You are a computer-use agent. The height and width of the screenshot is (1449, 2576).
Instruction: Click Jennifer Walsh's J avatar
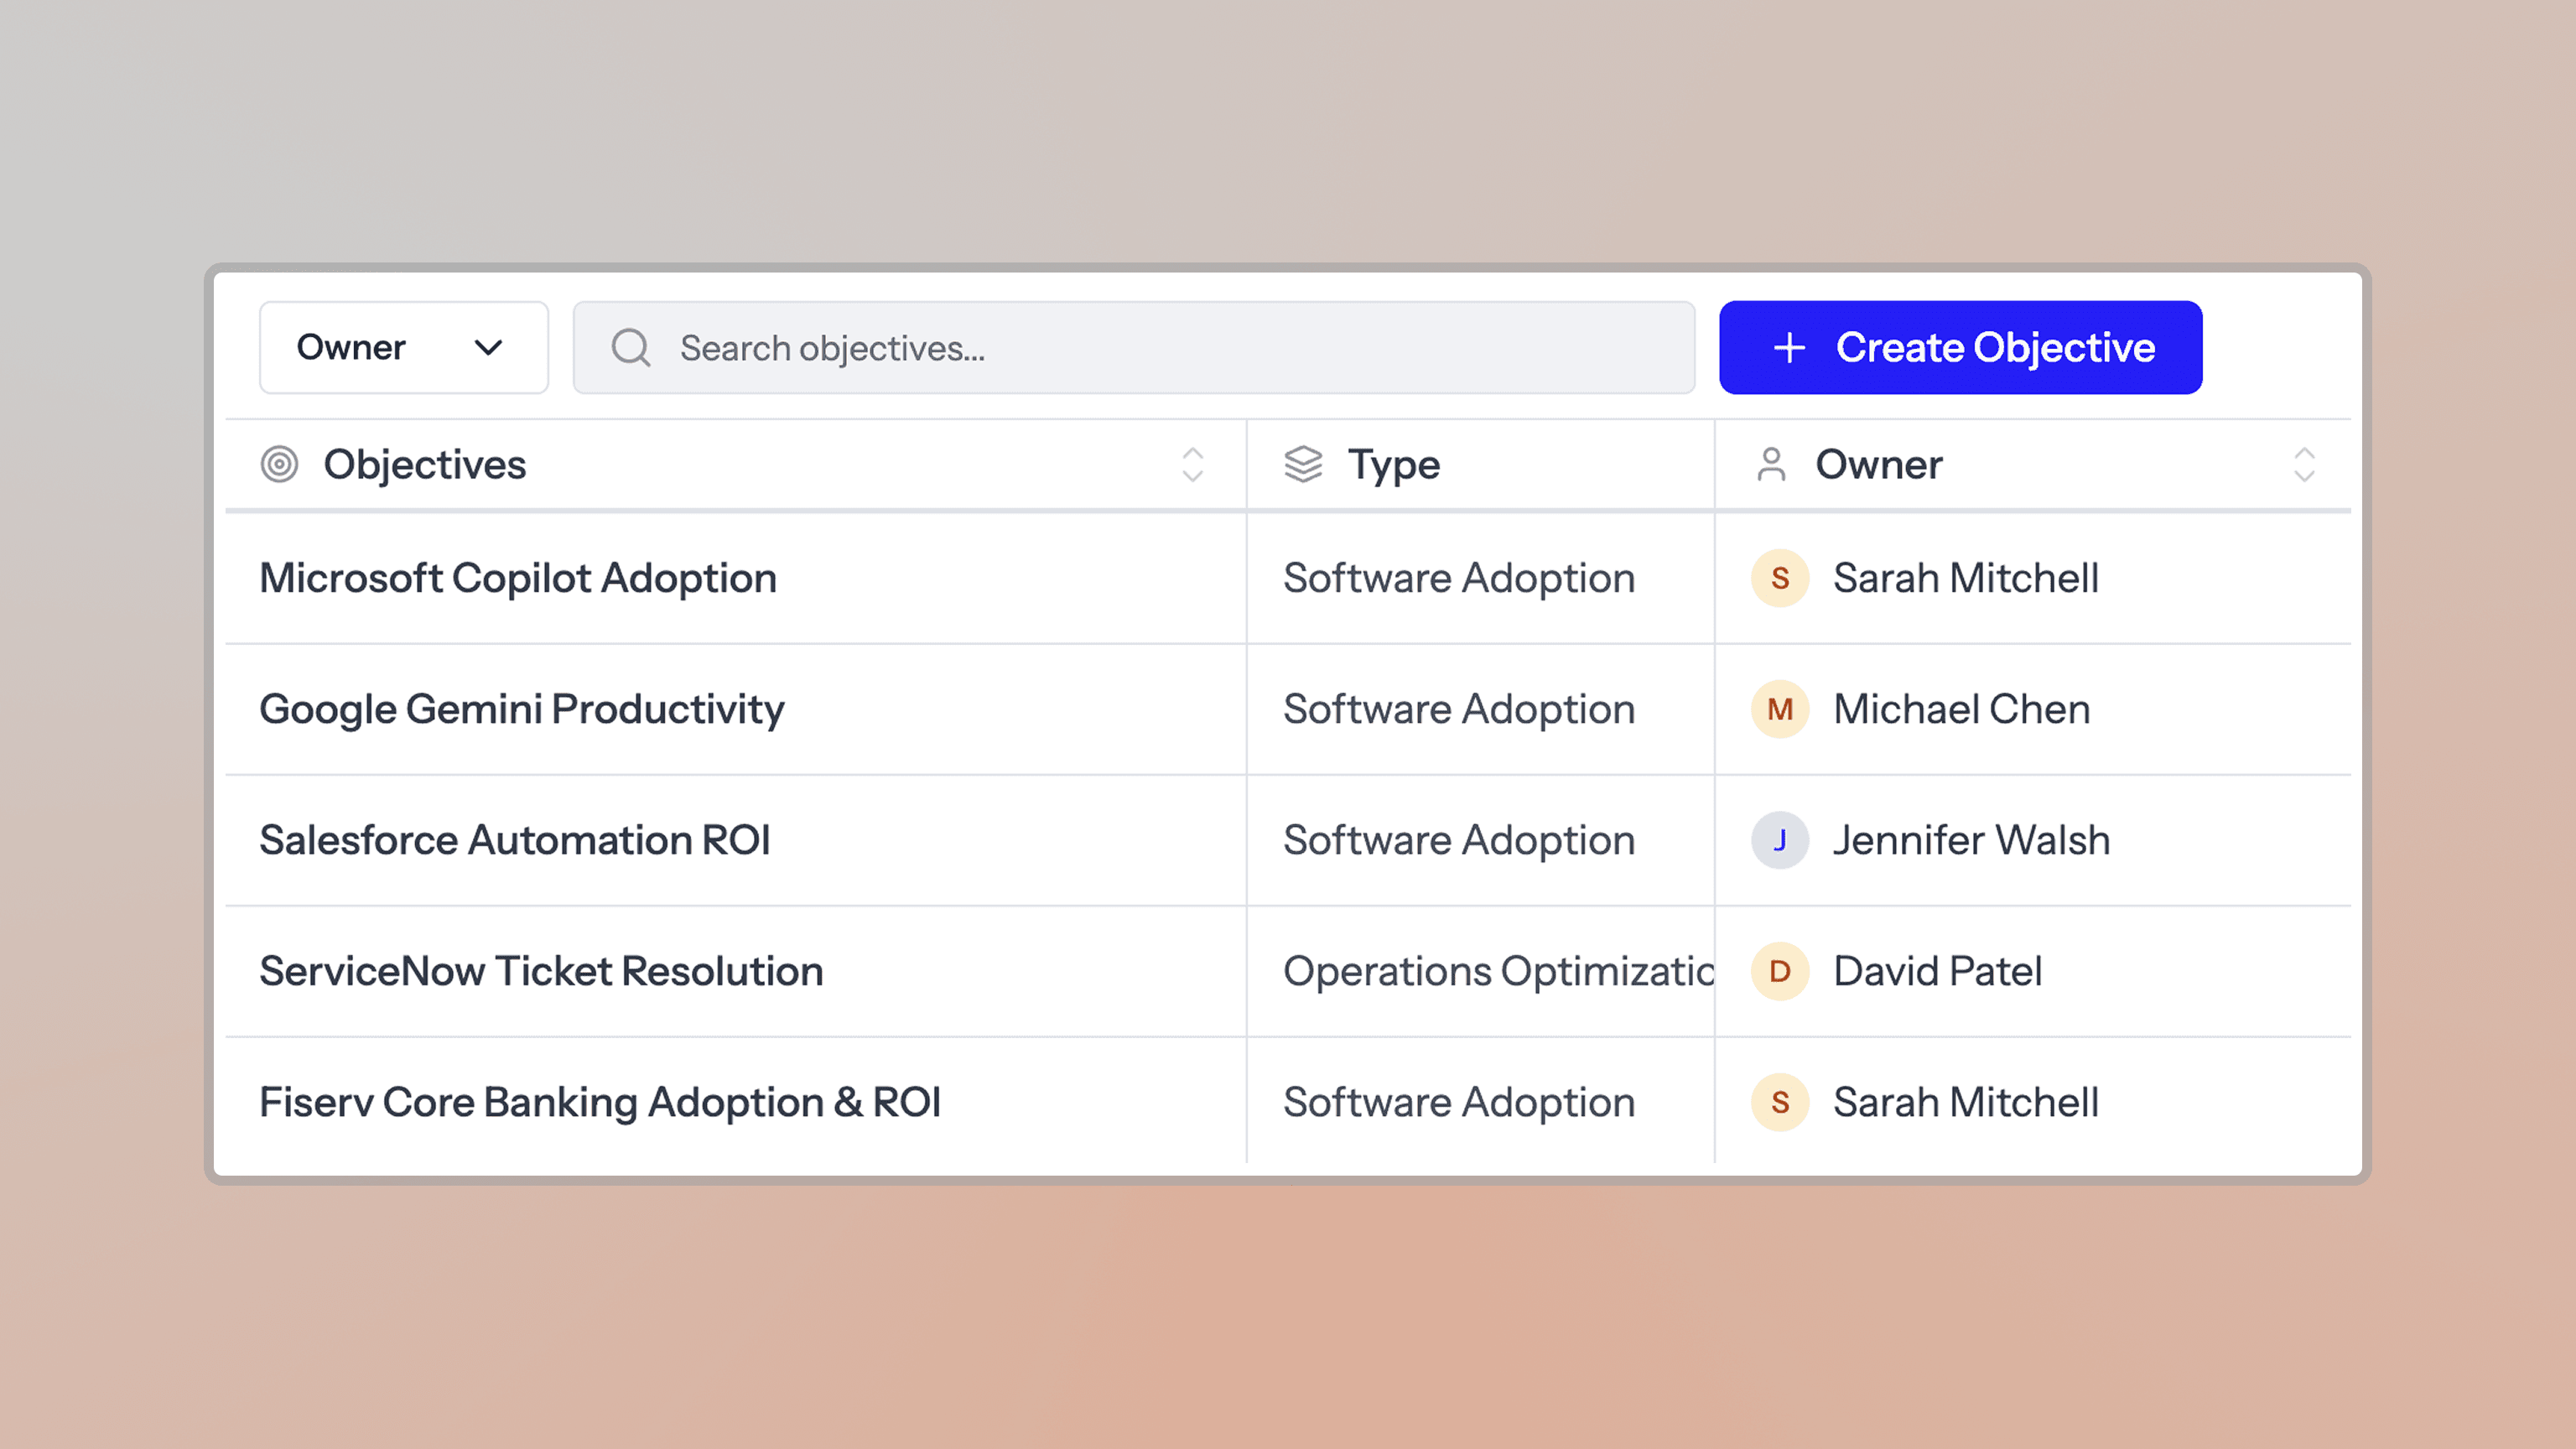pyautogui.click(x=1780, y=840)
